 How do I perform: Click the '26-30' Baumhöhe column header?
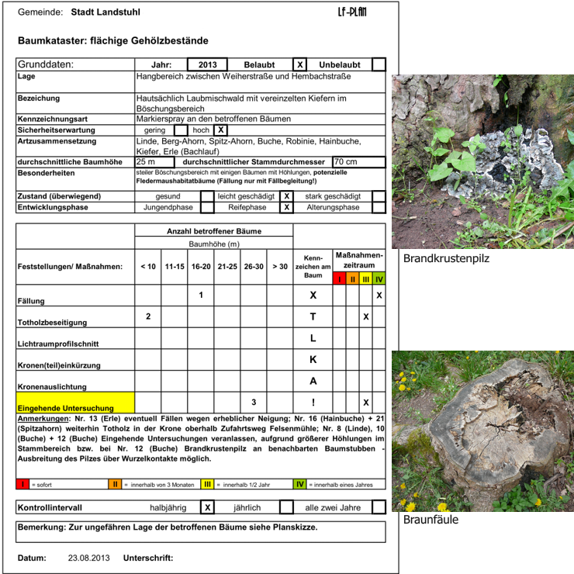pyautogui.click(x=254, y=267)
